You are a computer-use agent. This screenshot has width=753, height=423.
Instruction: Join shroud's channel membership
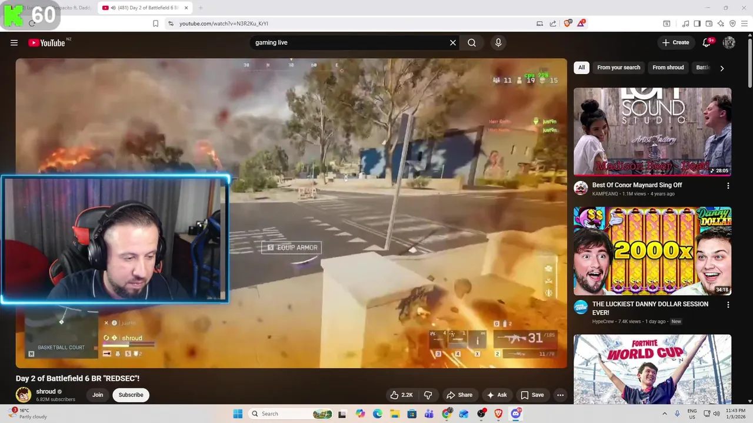click(x=98, y=395)
